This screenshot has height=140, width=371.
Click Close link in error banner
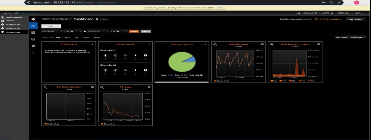220,8
